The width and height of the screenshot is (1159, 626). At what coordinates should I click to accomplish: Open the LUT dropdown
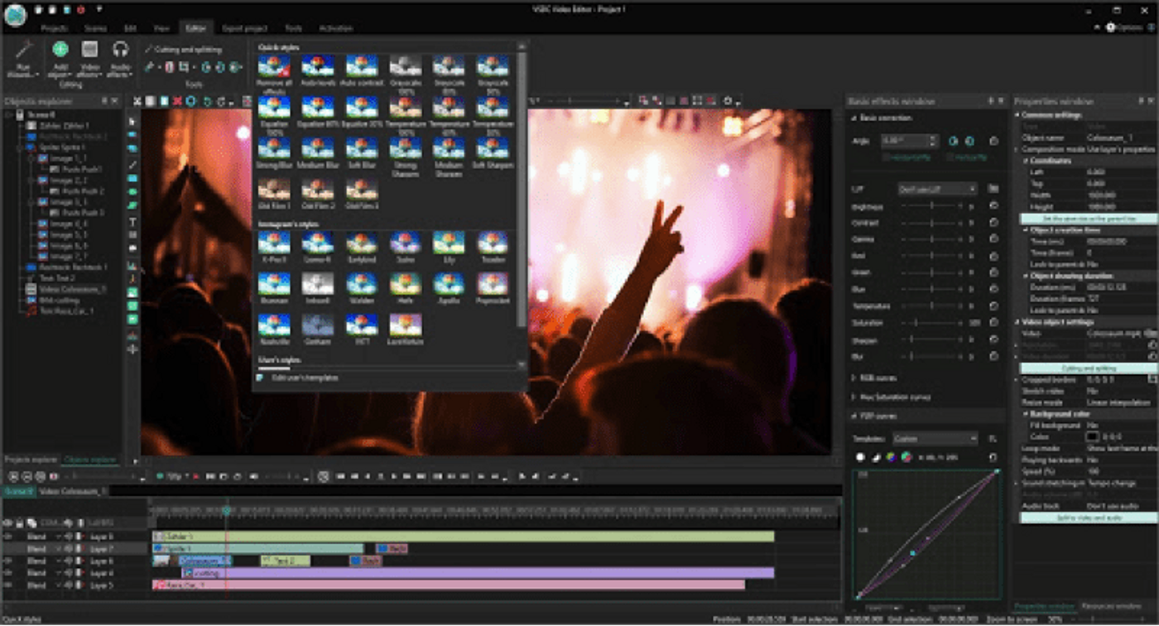click(937, 189)
